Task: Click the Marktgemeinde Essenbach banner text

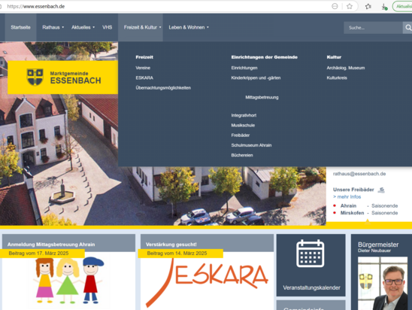Action: point(75,77)
